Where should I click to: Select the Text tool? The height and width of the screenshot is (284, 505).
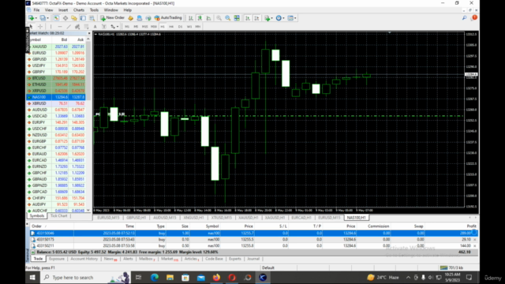(x=95, y=27)
